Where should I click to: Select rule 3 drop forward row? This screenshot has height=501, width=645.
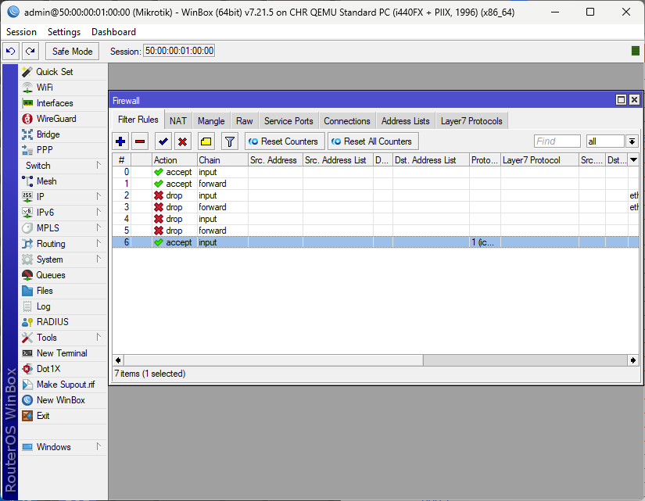click(375, 207)
